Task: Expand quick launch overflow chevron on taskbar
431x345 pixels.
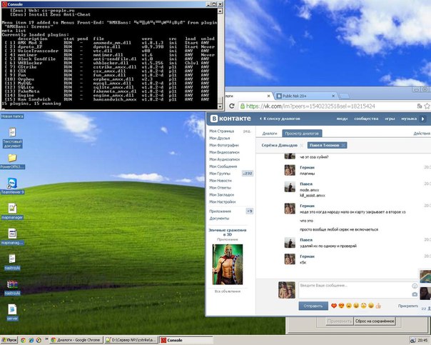Action: pyautogui.click(x=46, y=339)
